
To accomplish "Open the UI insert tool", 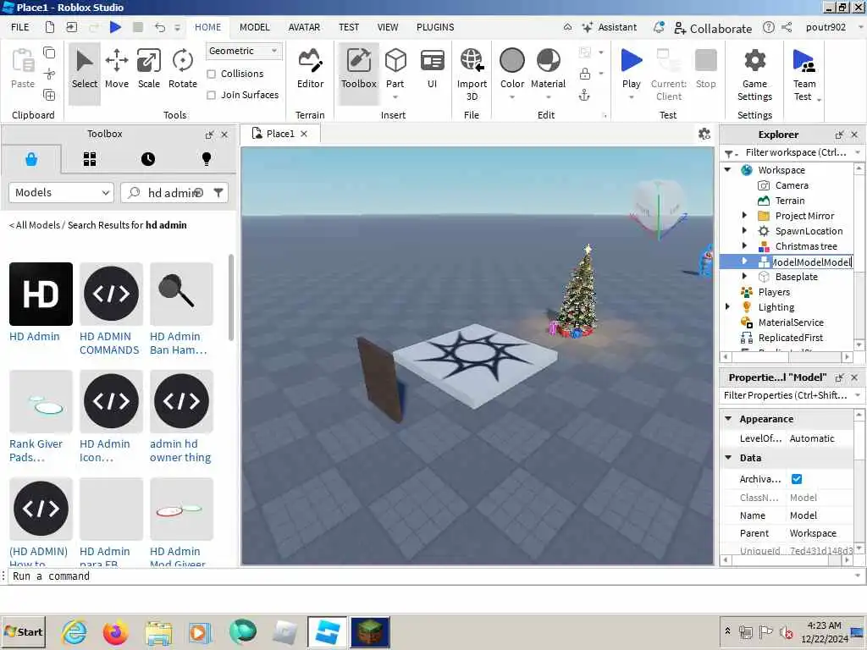I will pos(432,69).
